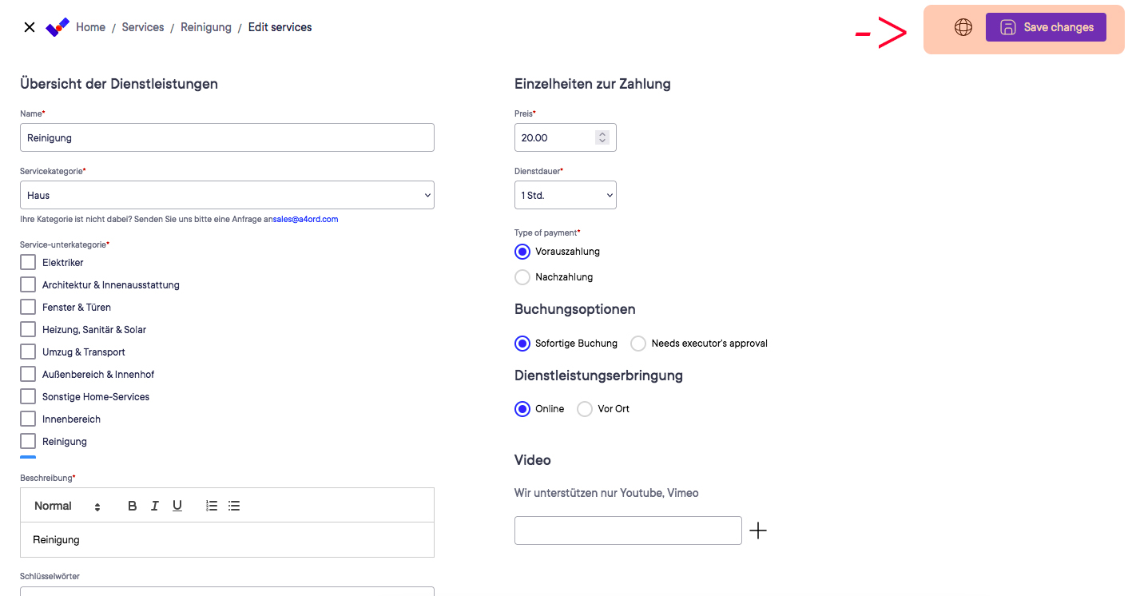Click the Edit services breadcrumb text
1128x596 pixels.
(280, 27)
